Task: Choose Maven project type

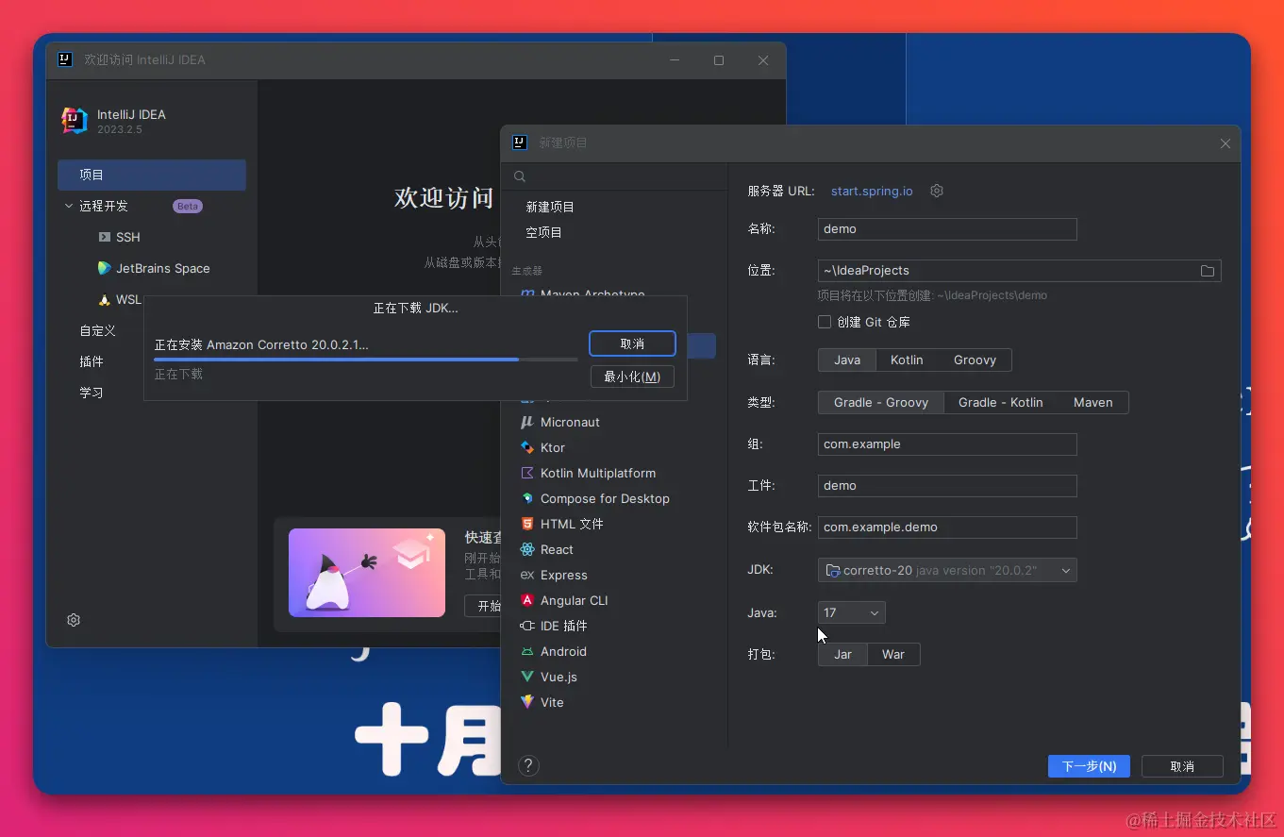Action: pos(1092,402)
